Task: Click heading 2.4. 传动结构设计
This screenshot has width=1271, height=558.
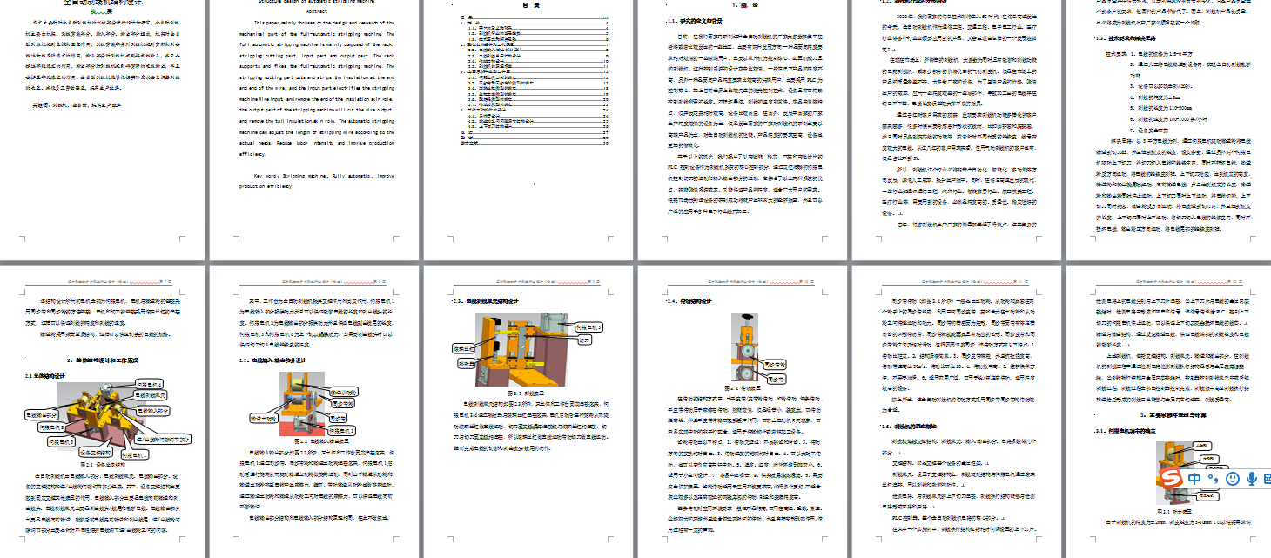Action: pyautogui.click(x=688, y=302)
